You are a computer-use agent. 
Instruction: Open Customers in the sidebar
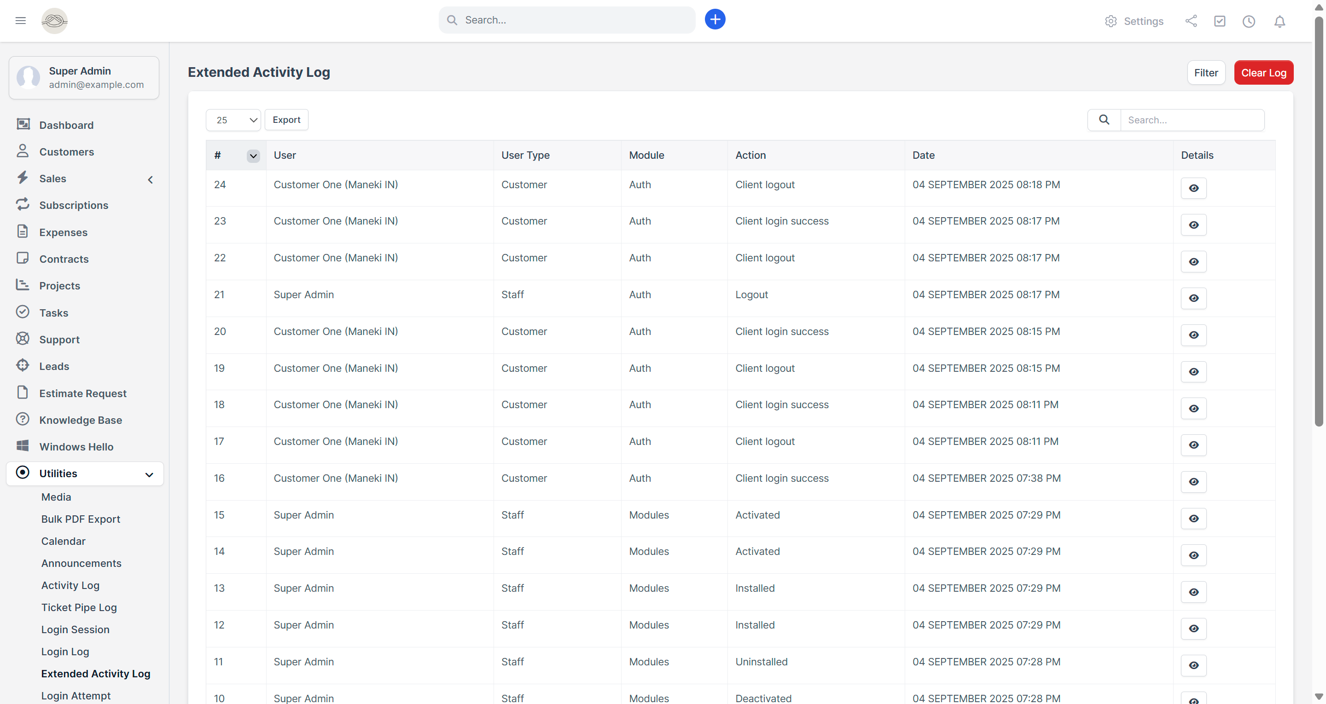pos(85,152)
